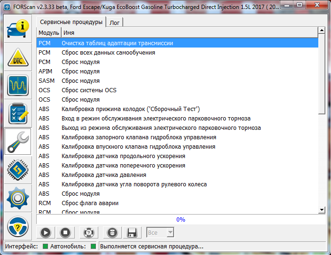331x255 pixels.
Task: Click status text 'Выполняется сервисная процедура...'
Action: 151,247
